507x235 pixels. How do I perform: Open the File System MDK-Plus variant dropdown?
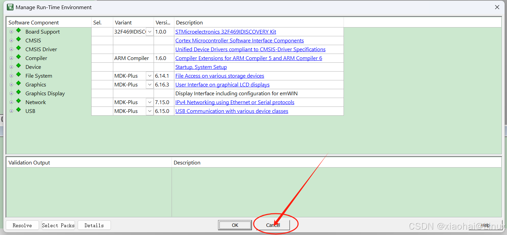click(x=150, y=76)
